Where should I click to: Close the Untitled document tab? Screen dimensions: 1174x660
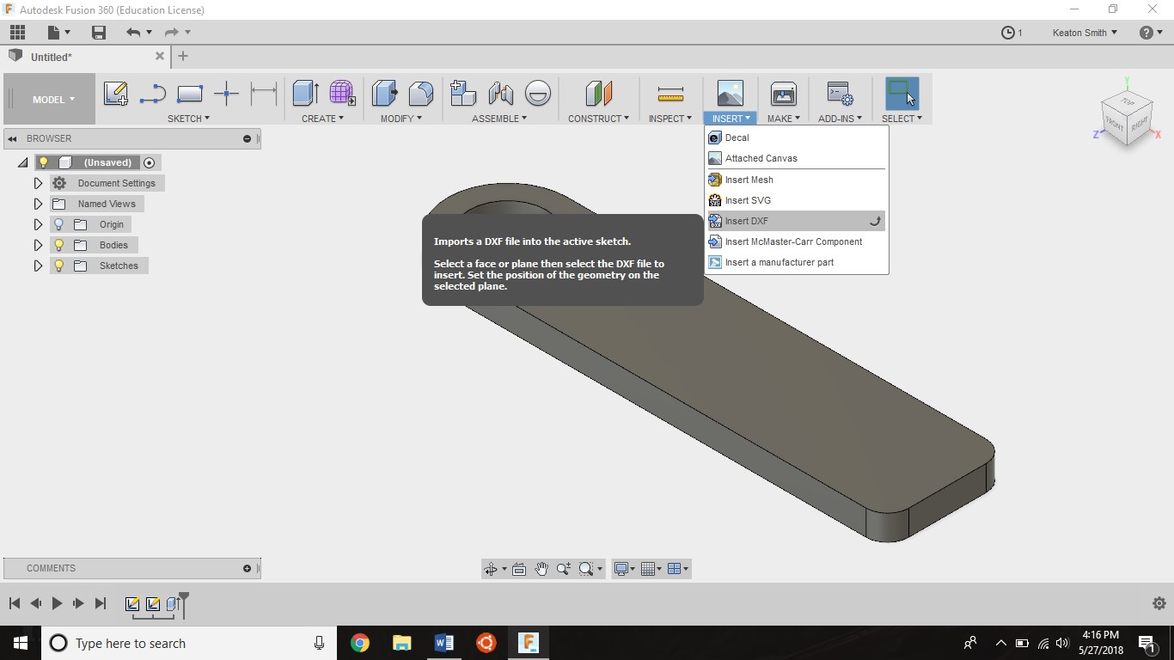[160, 56]
